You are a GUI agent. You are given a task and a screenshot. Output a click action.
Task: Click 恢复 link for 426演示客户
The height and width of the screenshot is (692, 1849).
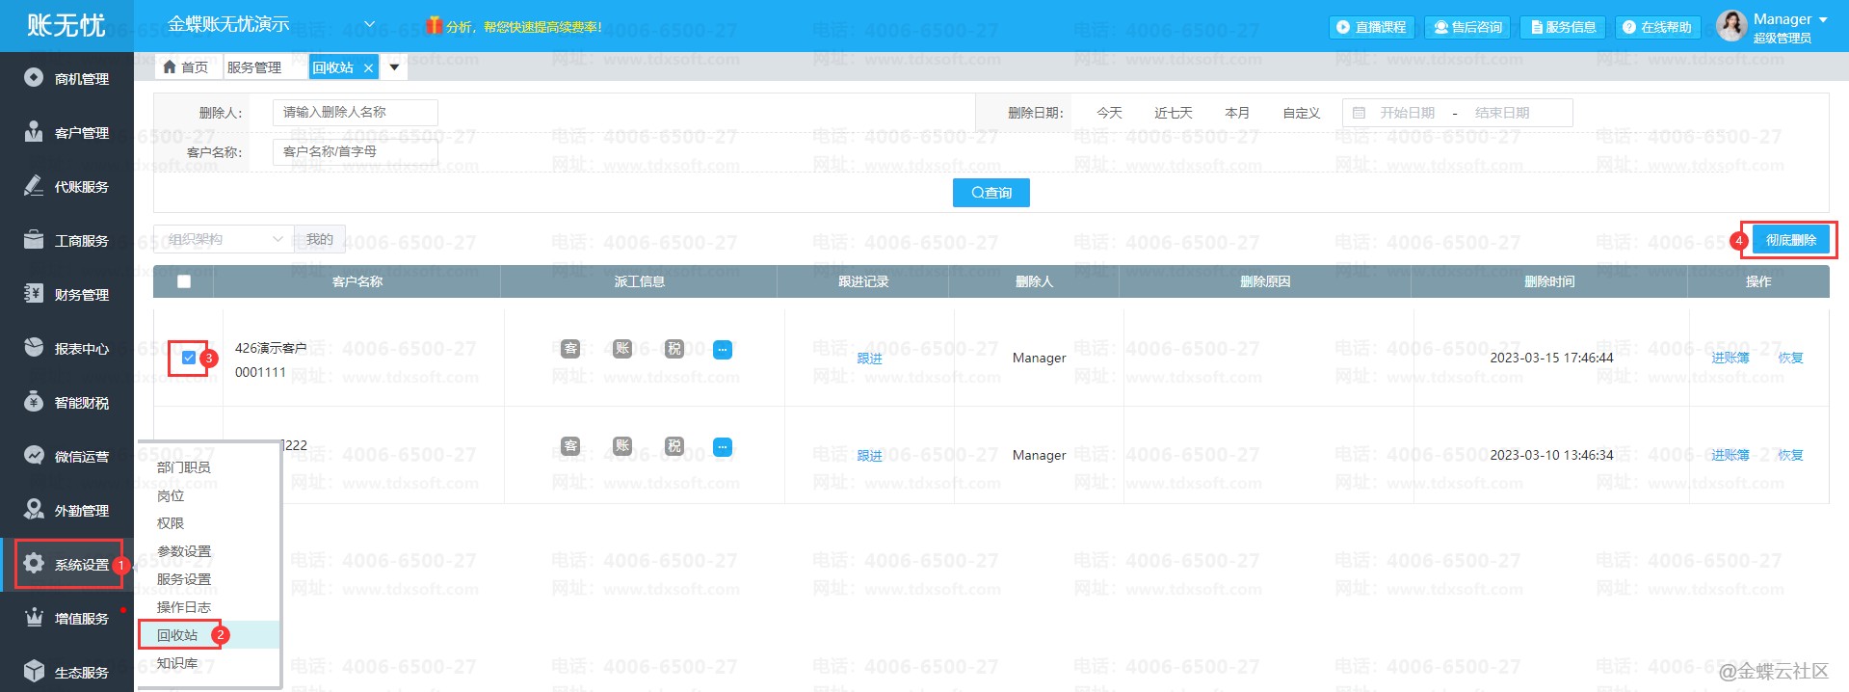click(1790, 358)
